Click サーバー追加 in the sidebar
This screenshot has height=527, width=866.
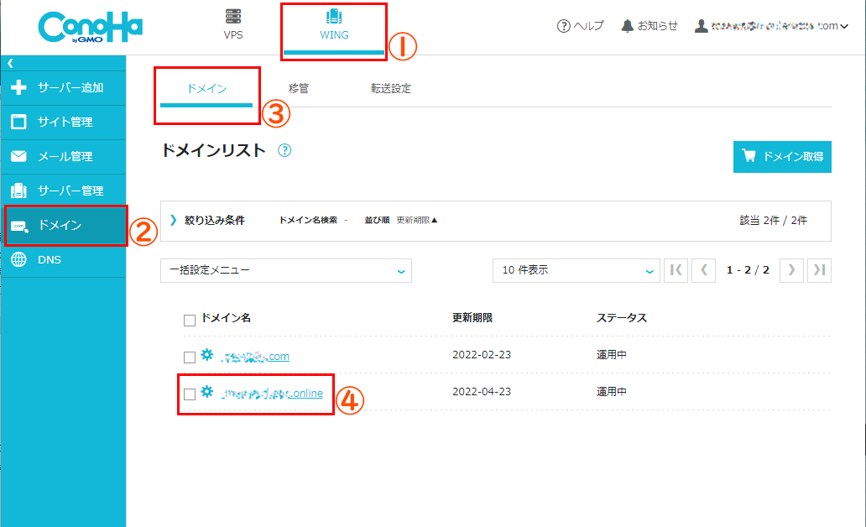(64, 88)
